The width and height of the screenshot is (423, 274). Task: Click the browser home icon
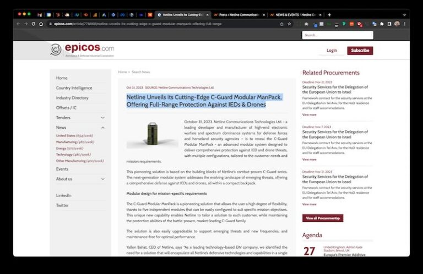(x=41, y=24)
